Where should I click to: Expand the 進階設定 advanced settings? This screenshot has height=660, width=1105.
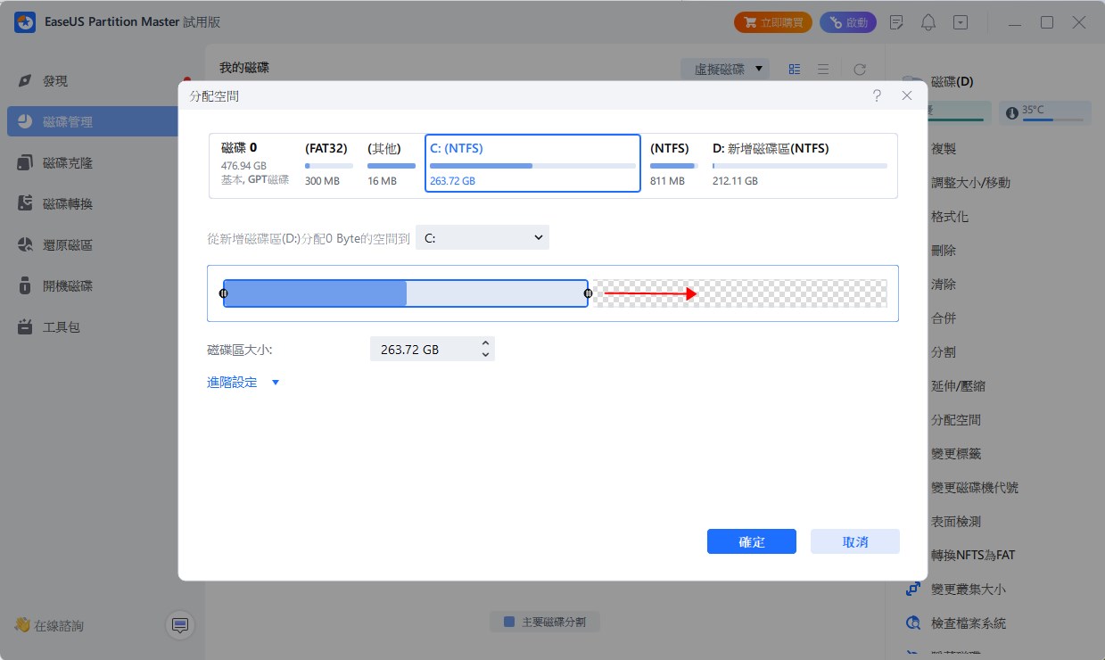(243, 383)
